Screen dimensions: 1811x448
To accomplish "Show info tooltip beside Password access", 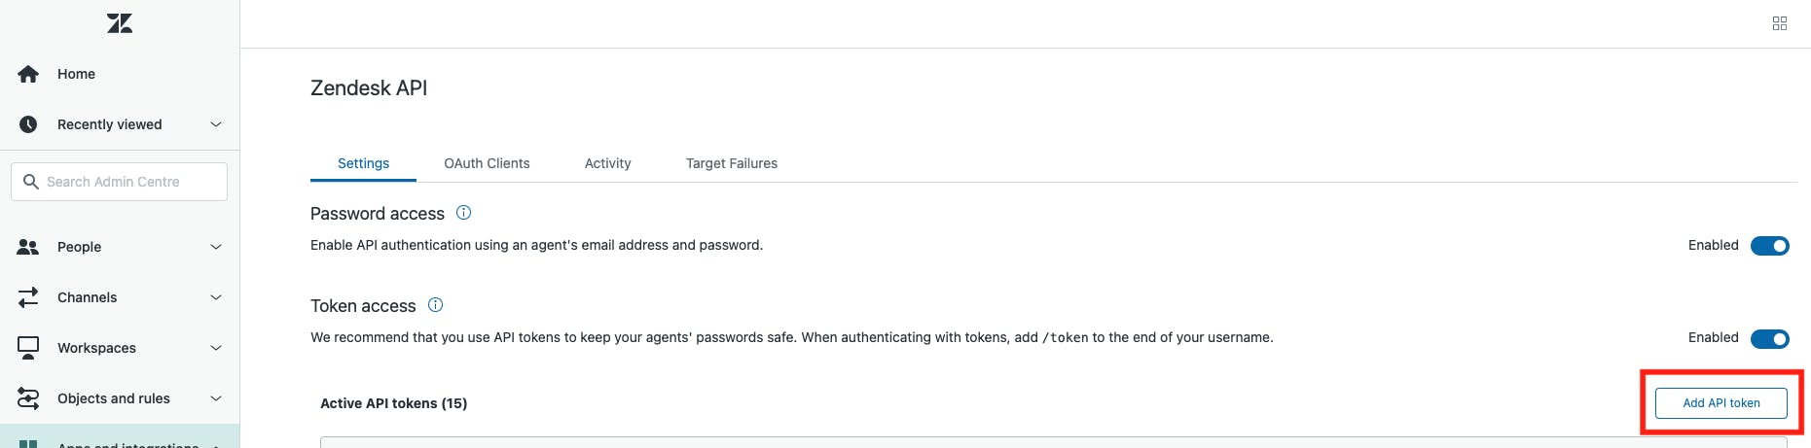I will (464, 213).
